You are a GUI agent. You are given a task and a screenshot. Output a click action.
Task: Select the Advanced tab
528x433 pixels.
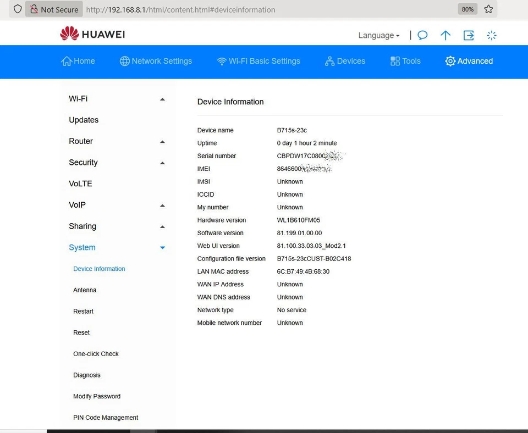[469, 61]
